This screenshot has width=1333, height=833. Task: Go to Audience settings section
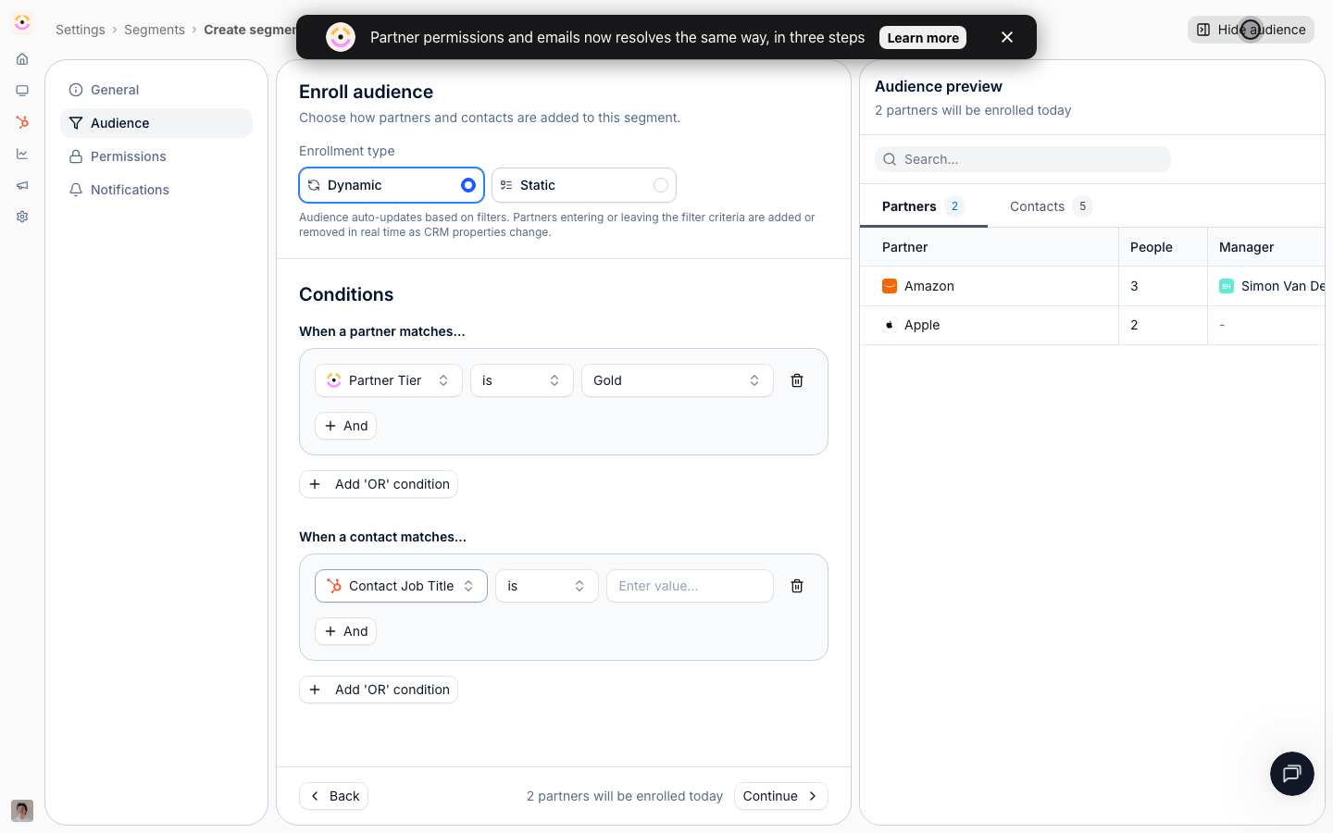[156, 123]
